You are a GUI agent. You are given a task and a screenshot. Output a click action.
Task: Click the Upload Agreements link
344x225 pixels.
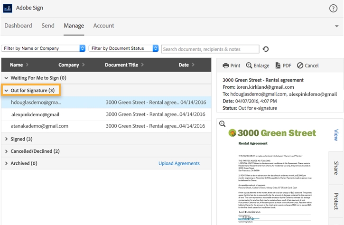pos(179,163)
